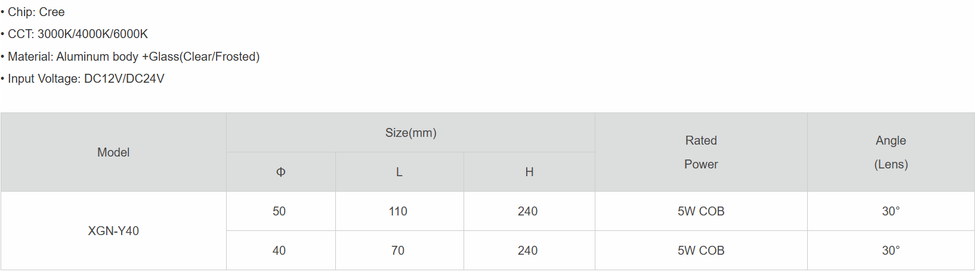Click 5W COB in the first row
Image resolution: width=976 pixels, height=272 pixels.
click(701, 211)
